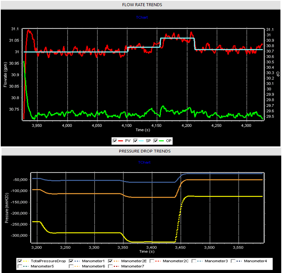Click the PRESSURE DROP TRENDS panel header
The width and height of the screenshot is (282, 273).
click(141, 151)
